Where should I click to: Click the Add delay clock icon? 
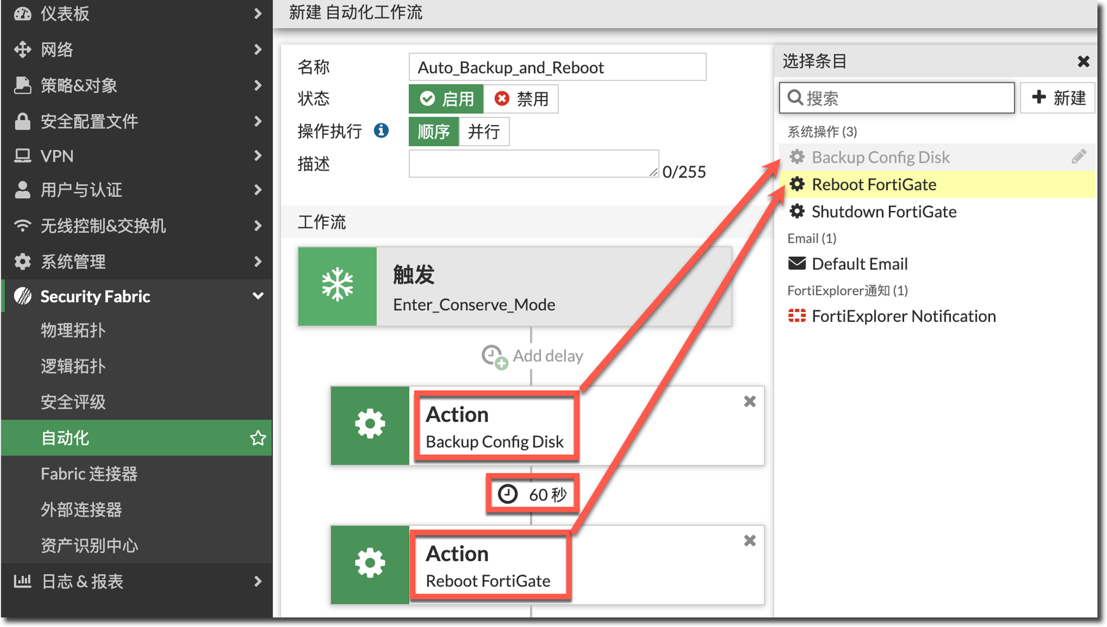494,356
